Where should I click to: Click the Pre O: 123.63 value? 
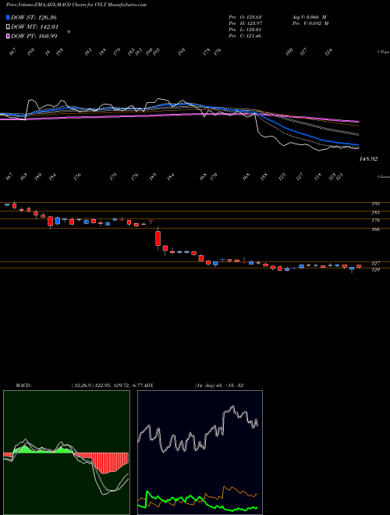[x=245, y=17]
